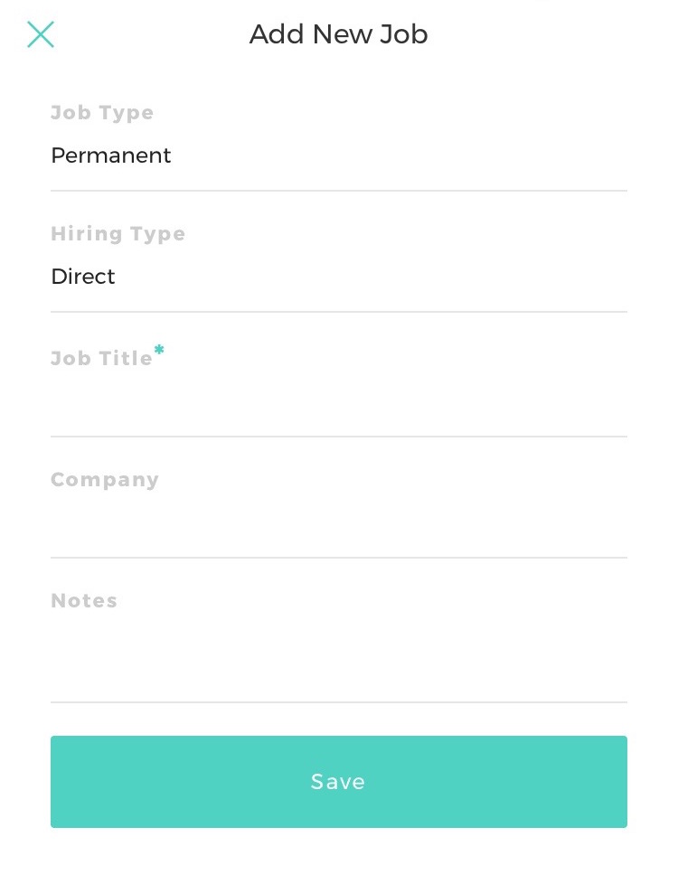Click the divider line below Permanent
This screenshot has height=884, width=678.
(x=338, y=191)
